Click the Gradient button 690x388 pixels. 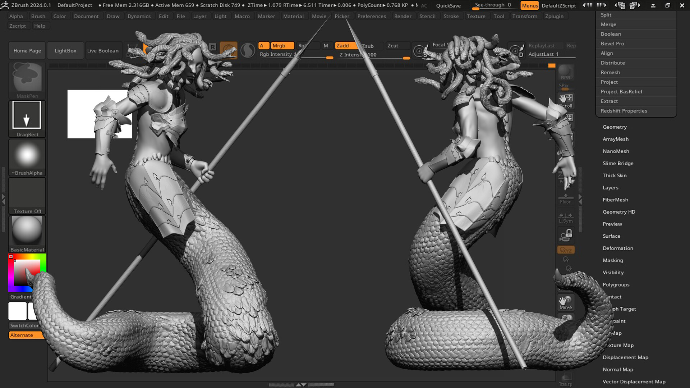pyautogui.click(x=21, y=297)
